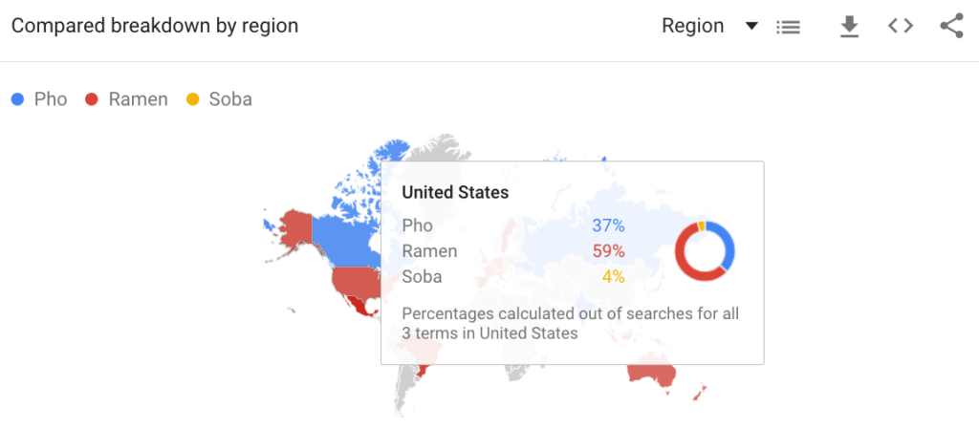Download the region breakdown data

pos(848,27)
